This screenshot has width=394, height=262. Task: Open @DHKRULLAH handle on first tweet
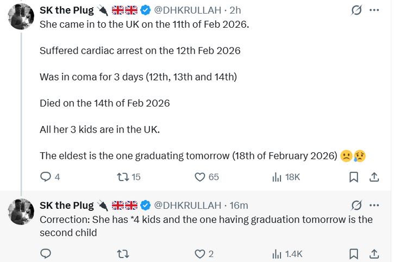pyautogui.click(x=188, y=10)
